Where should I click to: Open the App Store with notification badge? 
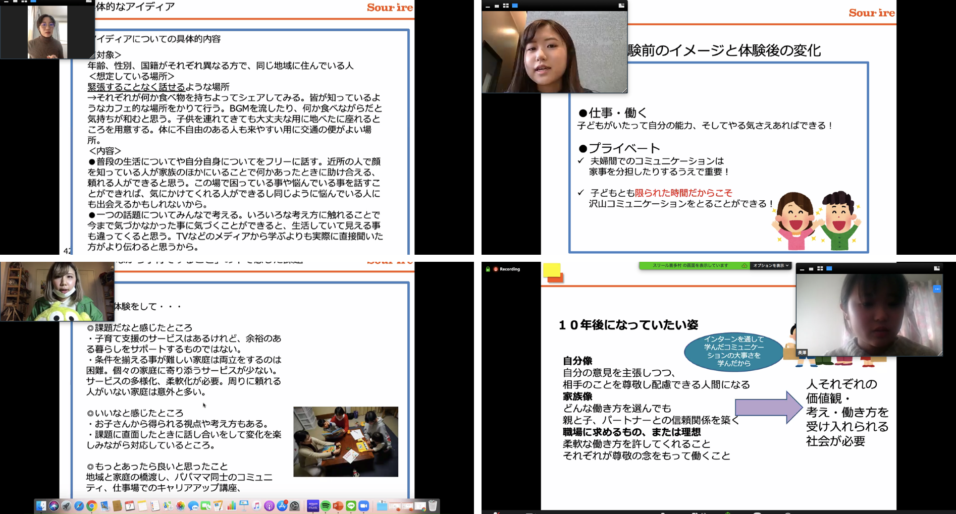282,506
